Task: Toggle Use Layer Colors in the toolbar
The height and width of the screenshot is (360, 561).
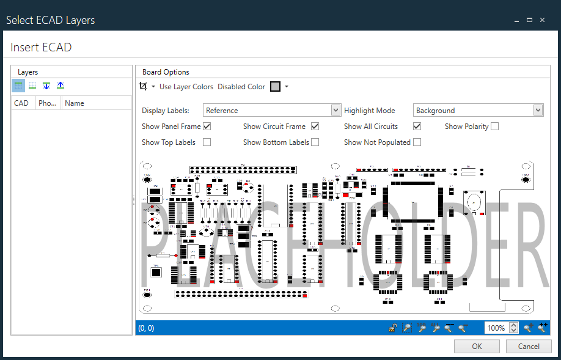Action: (186, 86)
